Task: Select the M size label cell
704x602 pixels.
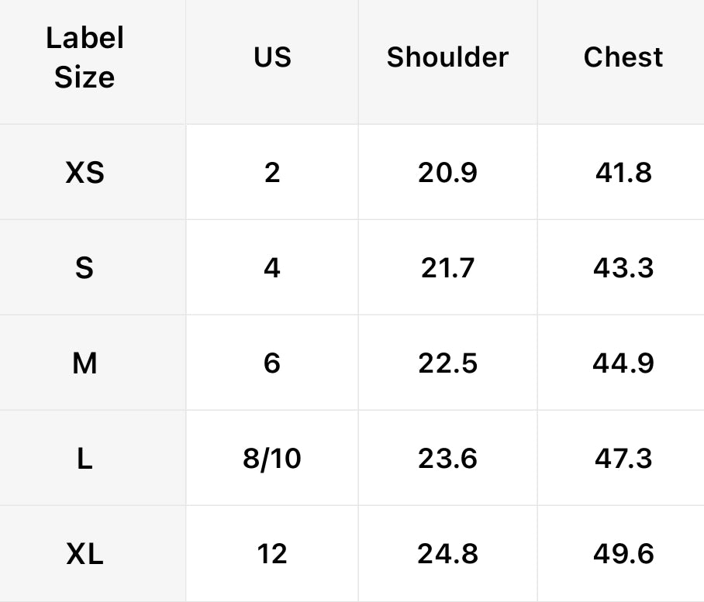Action: pyautogui.click(x=85, y=363)
